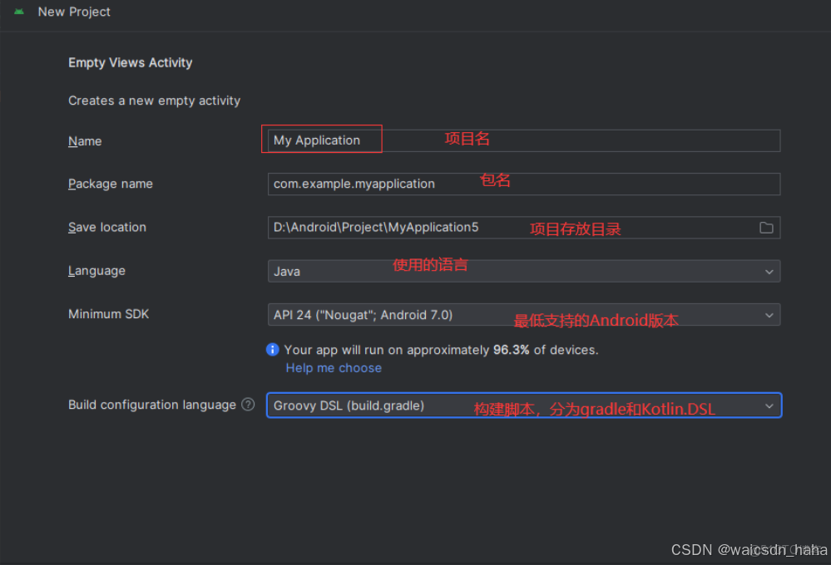Click the dropdown arrow on the Minimum SDK field
The height and width of the screenshot is (565, 831).
[770, 314]
